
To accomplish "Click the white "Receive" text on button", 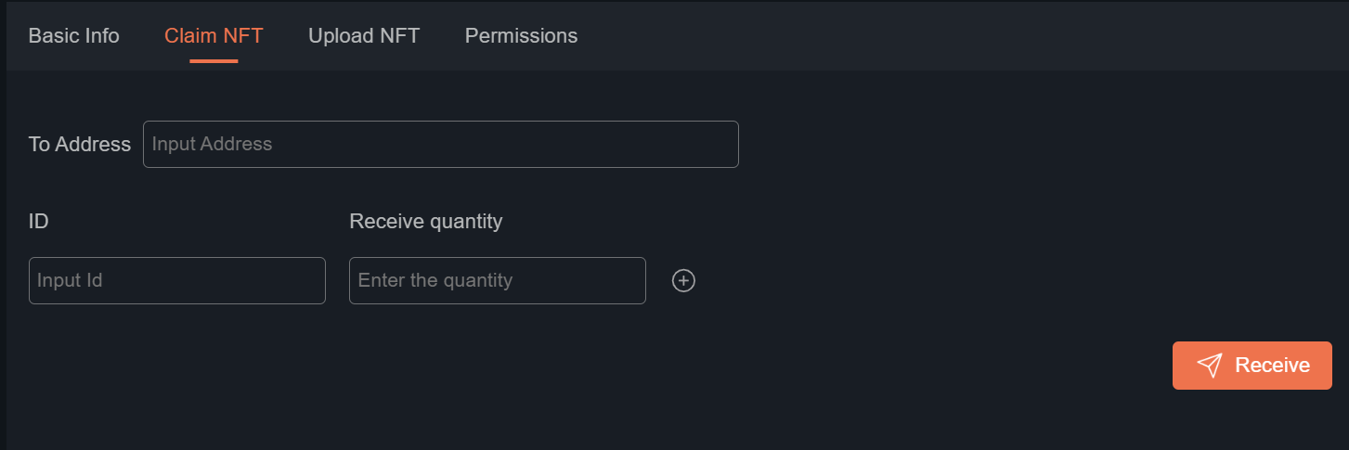I will pos(1272,366).
